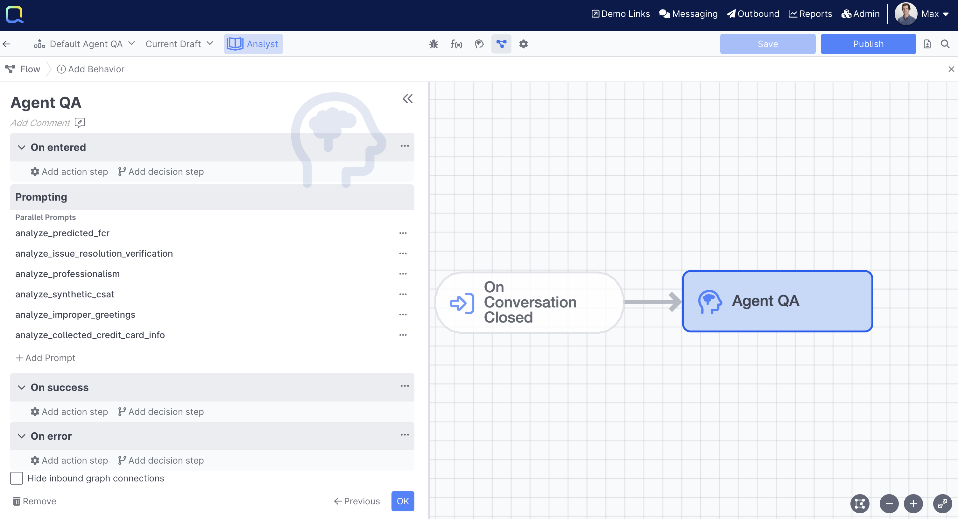
Task: Click the AI head behaviors toolbar icon
Action: pyautogui.click(x=479, y=44)
